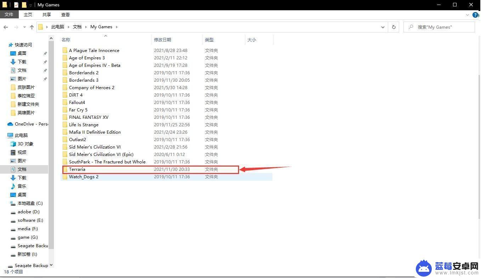Open game (G:) drive

click(24, 237)
